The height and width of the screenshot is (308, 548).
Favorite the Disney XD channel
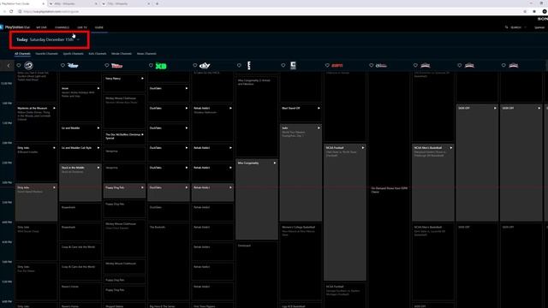[x=151, y=65]
